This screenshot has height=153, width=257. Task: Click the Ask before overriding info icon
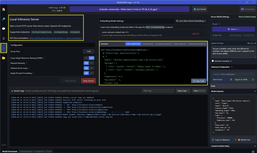[x=231, y=61]
